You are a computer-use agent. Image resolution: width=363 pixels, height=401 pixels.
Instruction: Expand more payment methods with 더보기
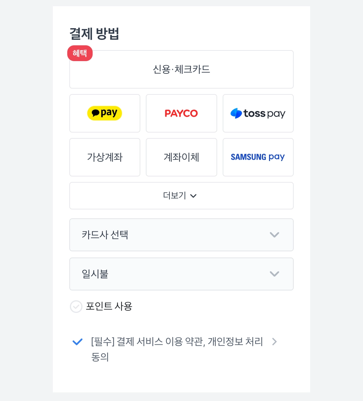181,196
